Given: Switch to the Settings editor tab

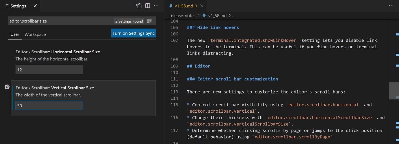Looking at the screenshot, I should click(x=18, y=6).
